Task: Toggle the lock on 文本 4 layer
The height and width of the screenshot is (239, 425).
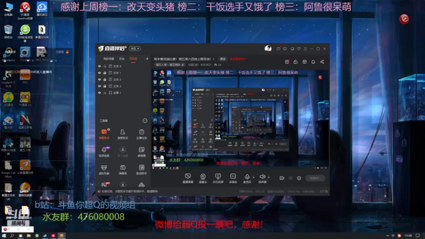Action: [x=105, y=66]
